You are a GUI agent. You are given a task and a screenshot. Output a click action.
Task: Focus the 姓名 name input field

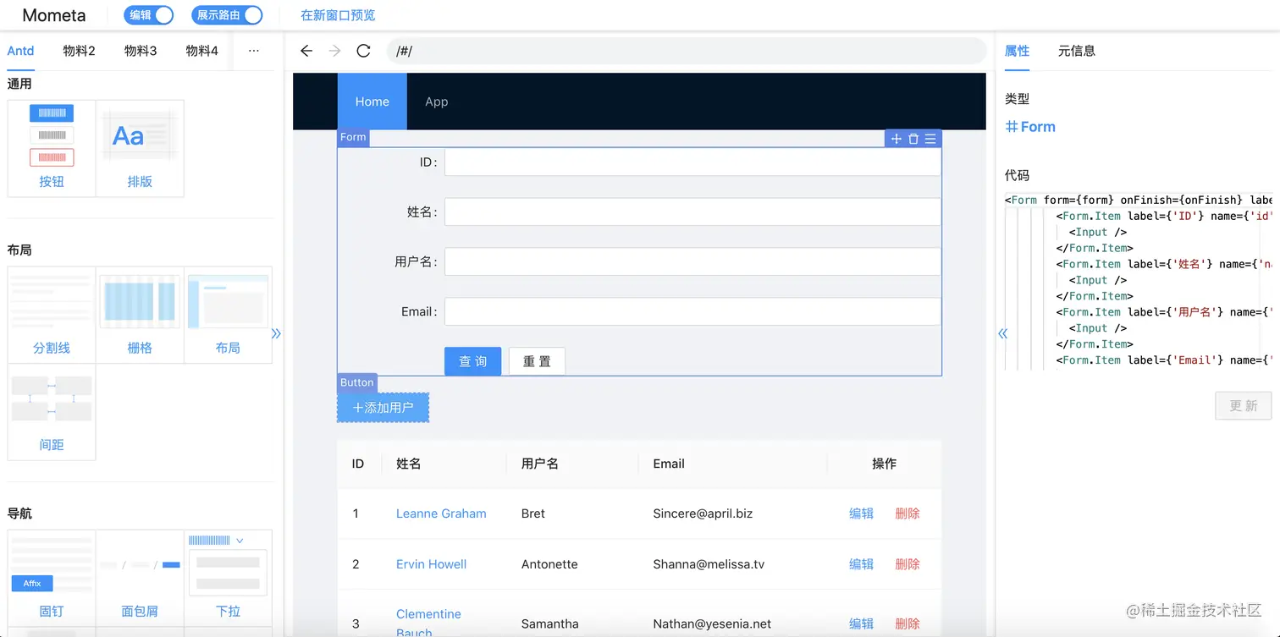pyautogui.click(x=692, y=212)
